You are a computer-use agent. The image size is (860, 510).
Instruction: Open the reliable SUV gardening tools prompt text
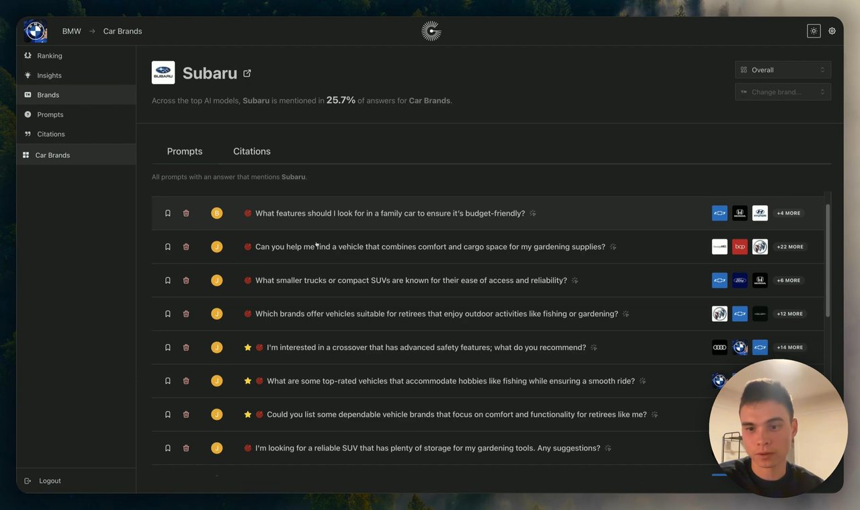pos(428,448)
